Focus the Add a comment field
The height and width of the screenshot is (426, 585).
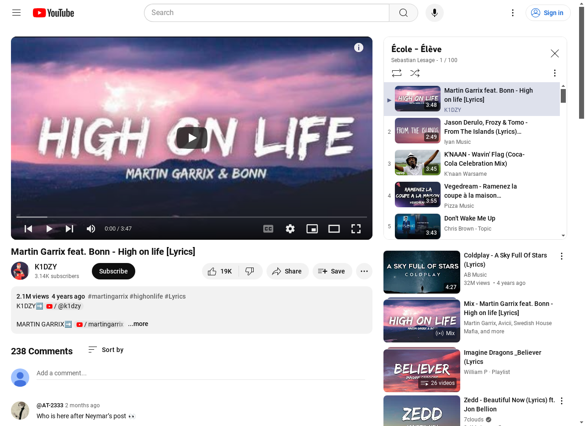click(201, 373)
